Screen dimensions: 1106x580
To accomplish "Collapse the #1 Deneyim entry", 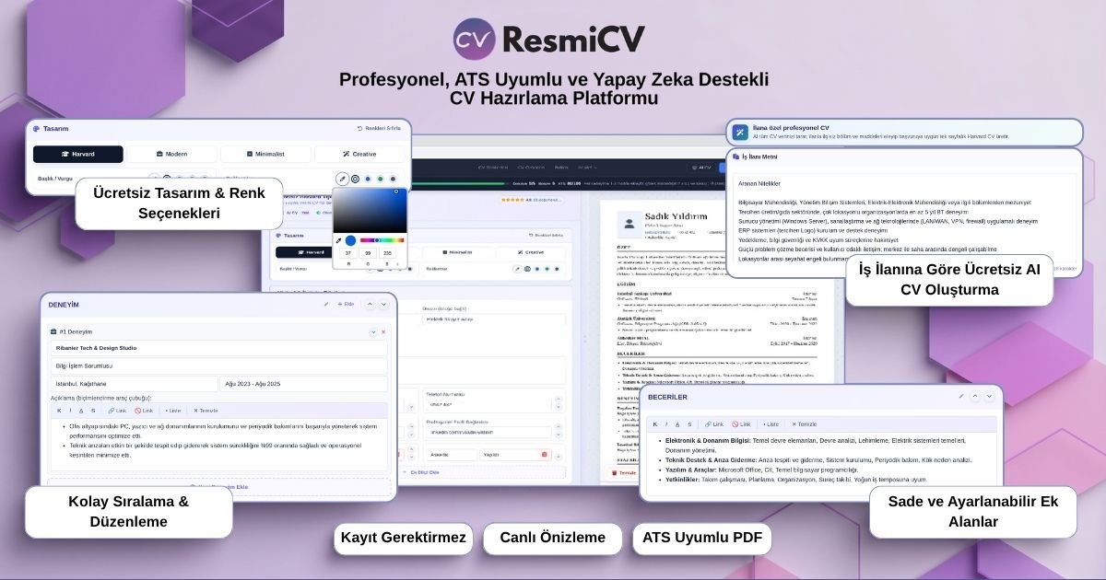I will point(373,331).
